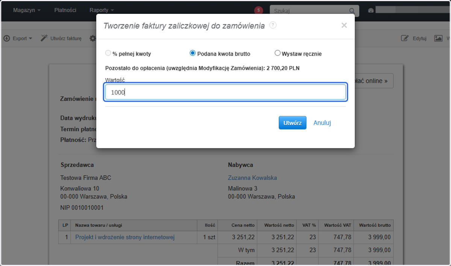Open the Płatności menu item

[x=65, y=10]
